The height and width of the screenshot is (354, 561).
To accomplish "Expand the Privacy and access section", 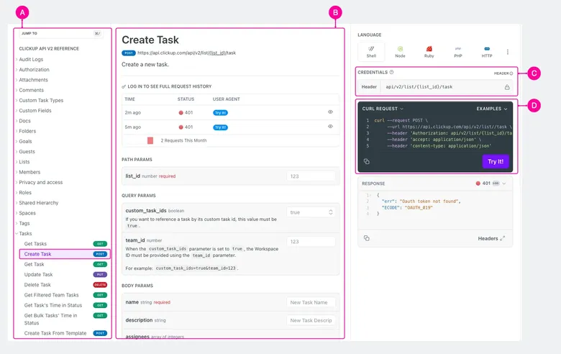I will [40, 182].
